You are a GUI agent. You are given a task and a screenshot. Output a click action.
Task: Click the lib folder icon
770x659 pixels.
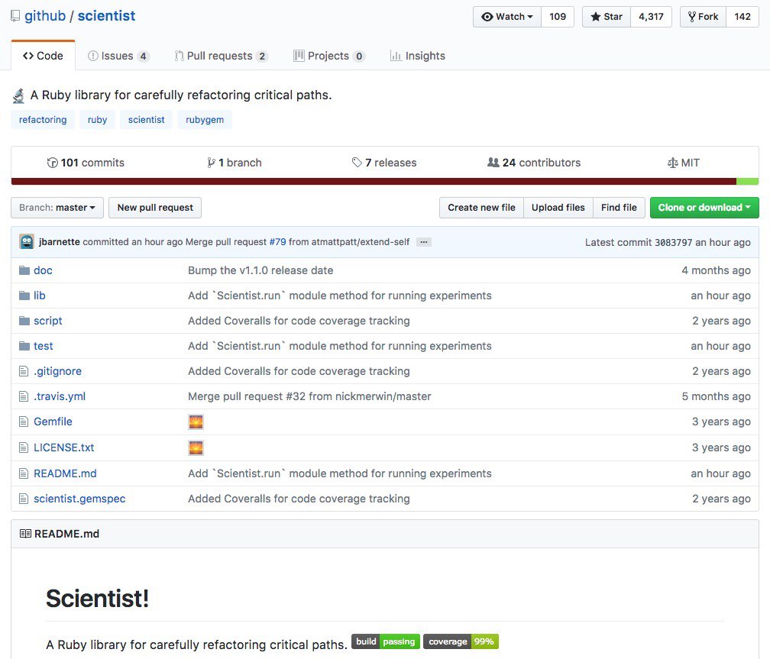click(x=24, y=296)
